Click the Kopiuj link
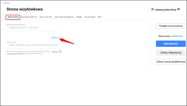187x106 pixels. point(55,52)
